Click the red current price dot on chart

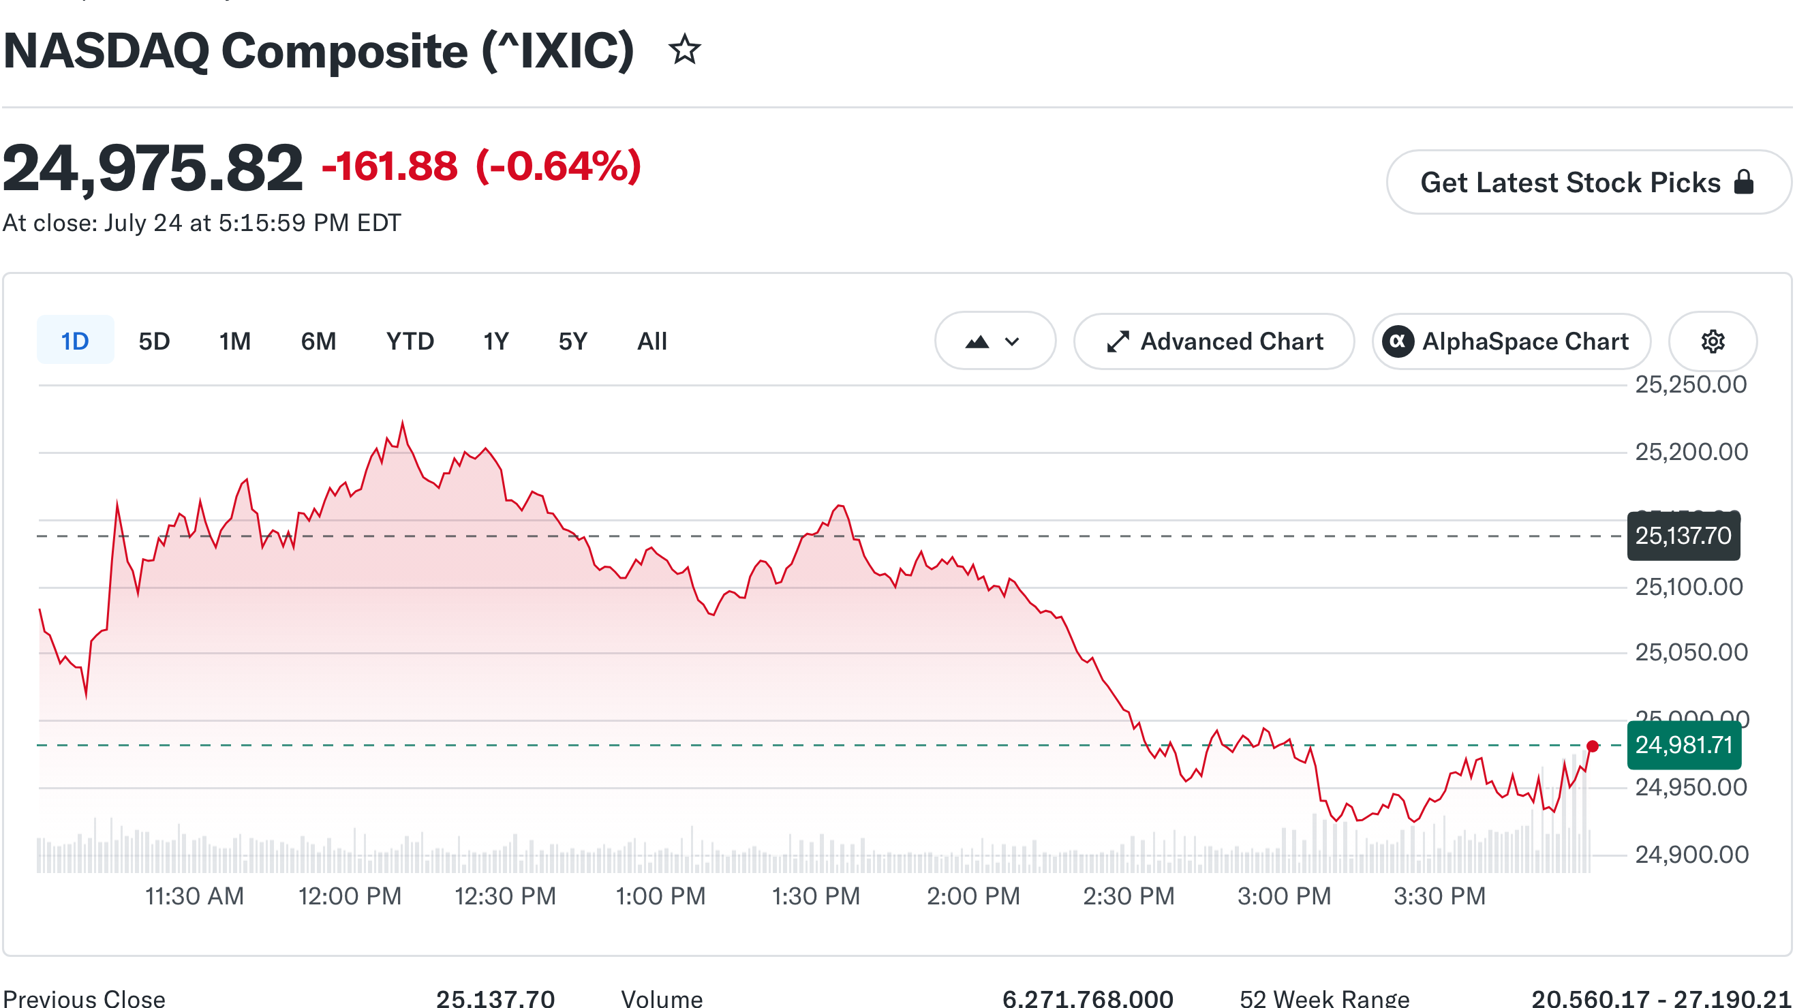point(1592,746)
